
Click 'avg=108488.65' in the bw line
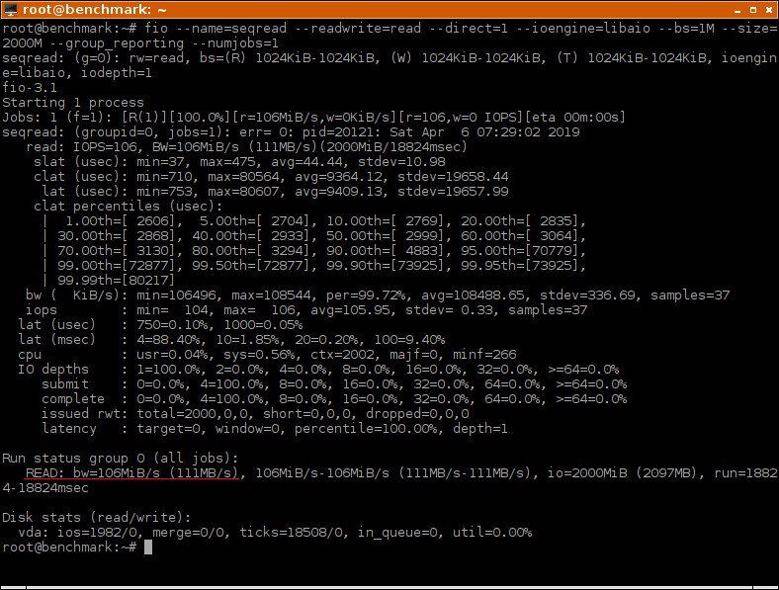click(476, 295)
